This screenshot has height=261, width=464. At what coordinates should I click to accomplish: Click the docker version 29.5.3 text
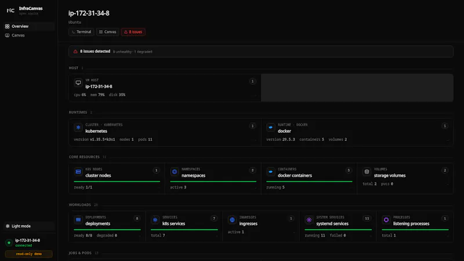point(281,139)
